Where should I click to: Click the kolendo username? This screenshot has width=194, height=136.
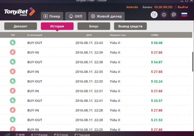pos(132,7)
